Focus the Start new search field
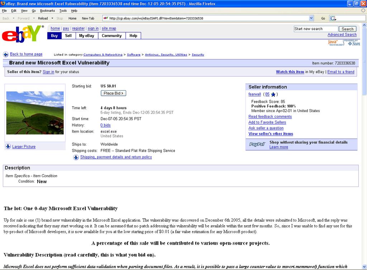367x270 pixels. 316,29
